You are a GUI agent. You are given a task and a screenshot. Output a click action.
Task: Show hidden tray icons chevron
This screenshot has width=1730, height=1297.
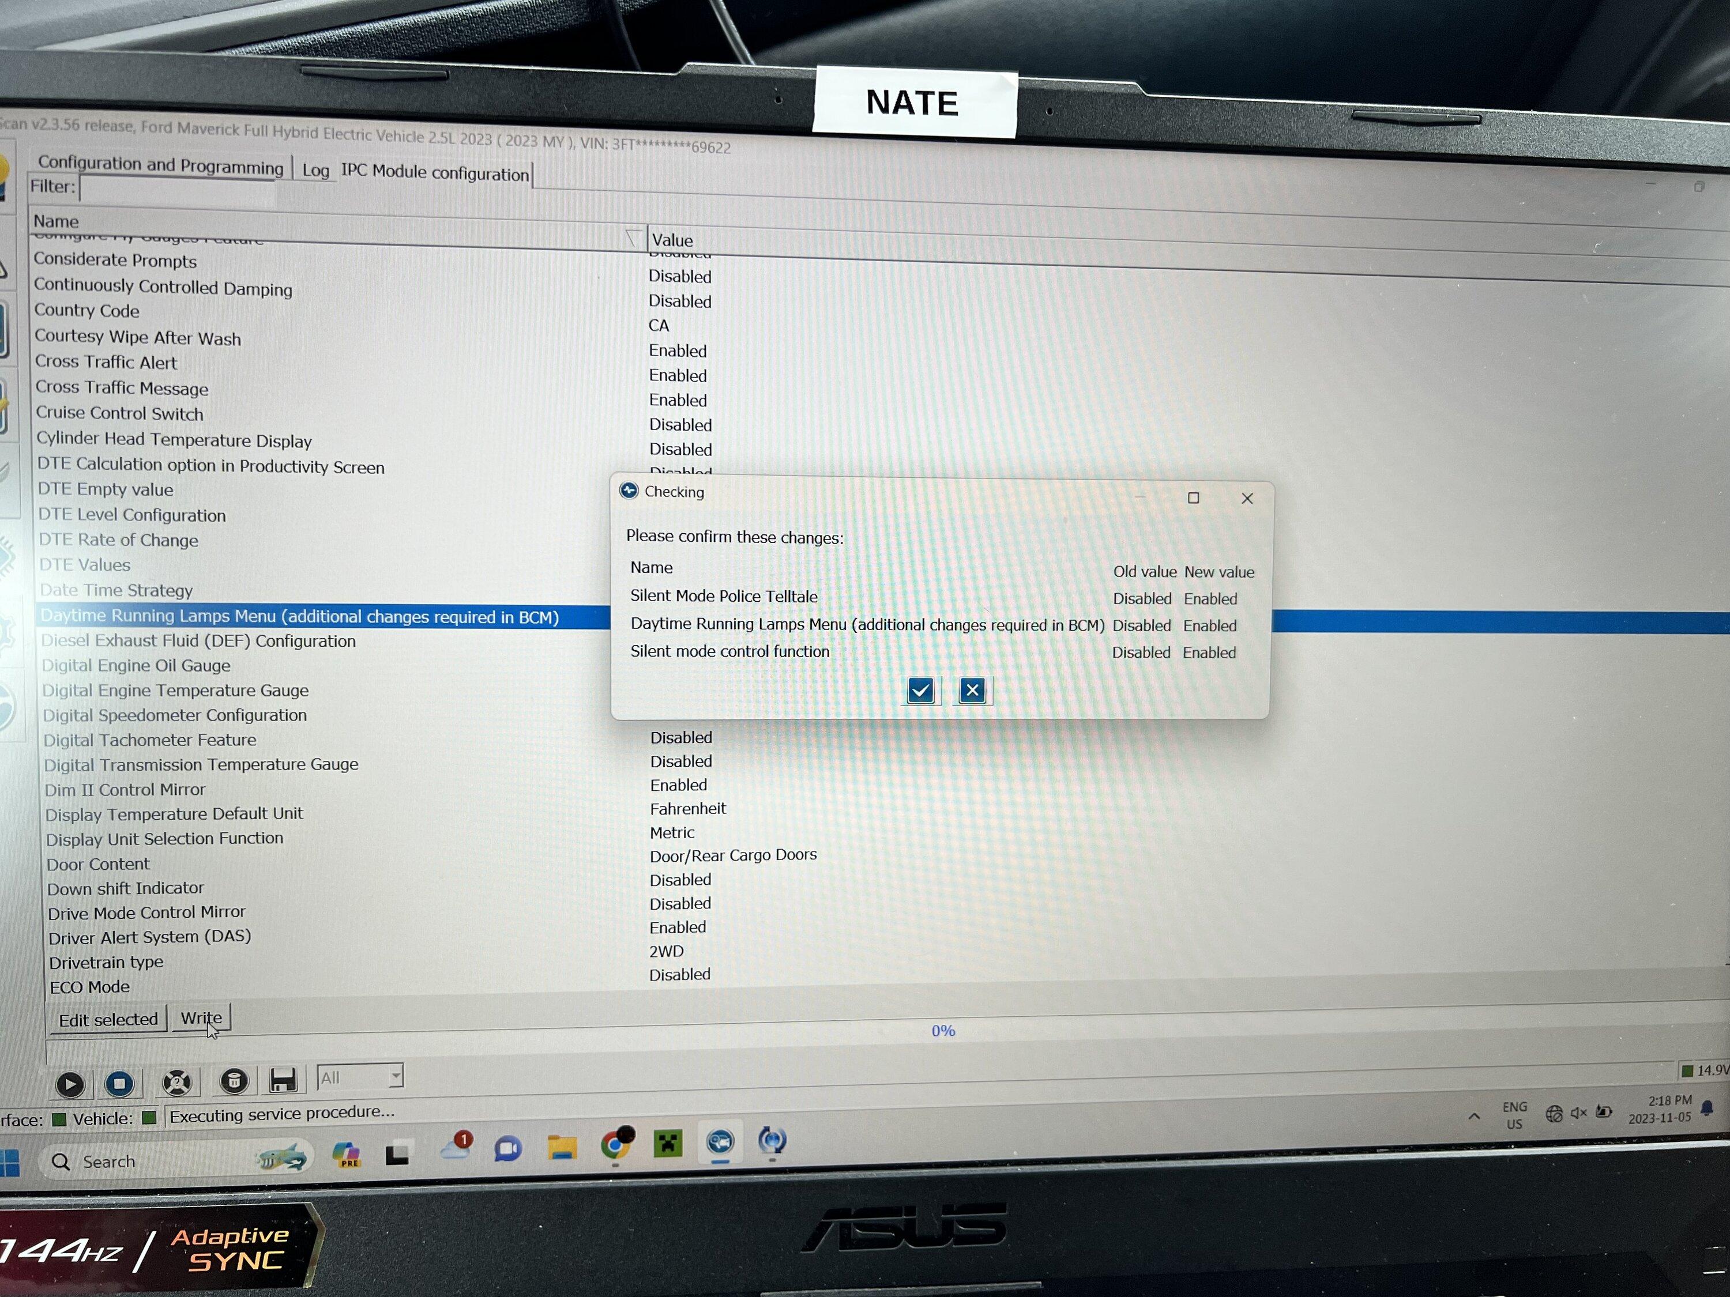pos(1475,1117)
